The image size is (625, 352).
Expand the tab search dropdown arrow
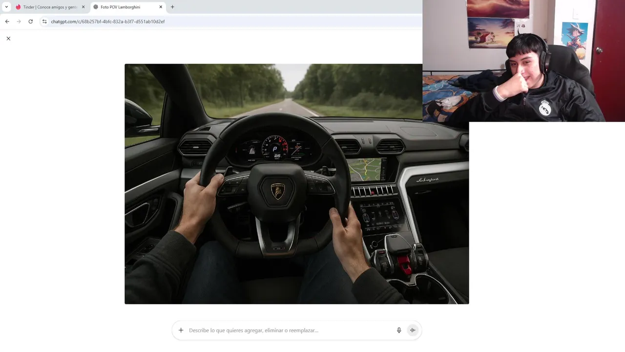6,7
